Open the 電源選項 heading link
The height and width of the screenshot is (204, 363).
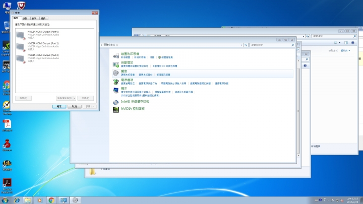click(127, 80)
